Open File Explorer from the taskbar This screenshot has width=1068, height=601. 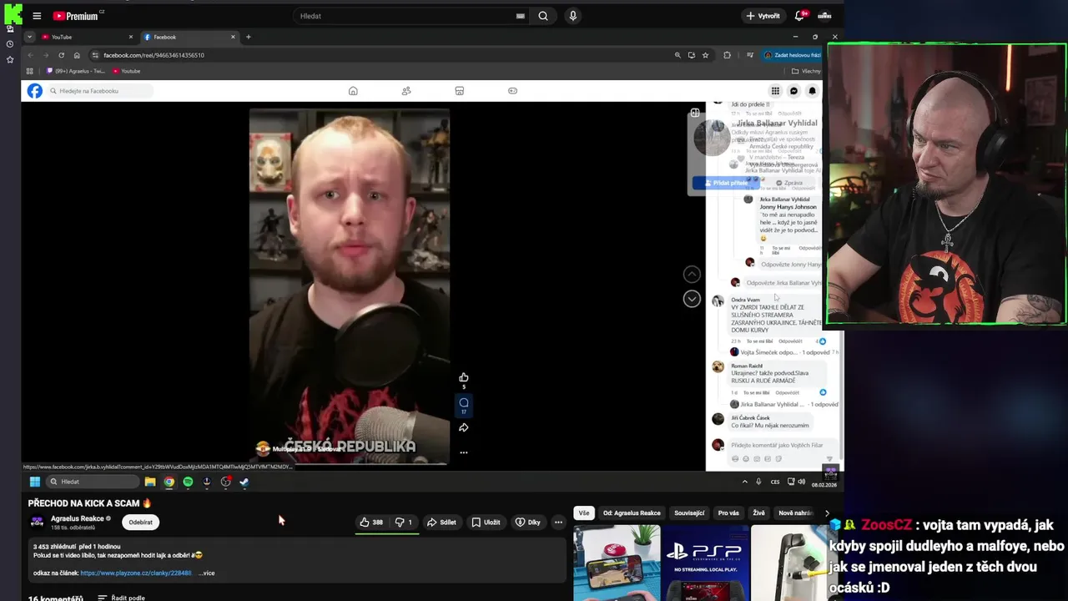[x=150, y=482]
